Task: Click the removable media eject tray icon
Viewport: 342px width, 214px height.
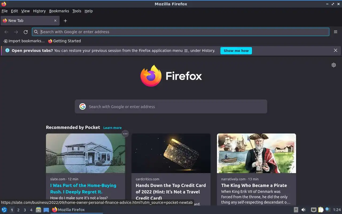Action: tap(296, 210)
